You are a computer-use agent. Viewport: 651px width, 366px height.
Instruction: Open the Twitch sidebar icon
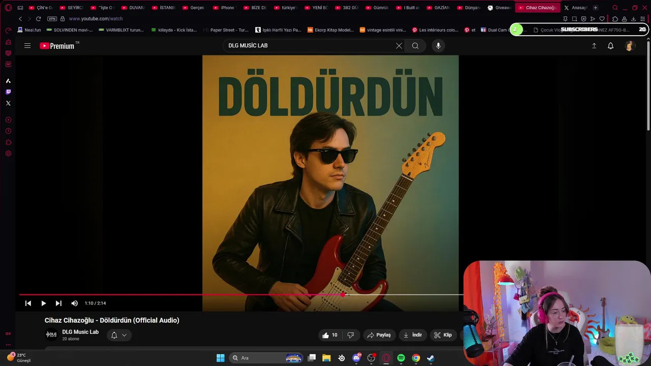pyautogui.click(x=8, y=92)
